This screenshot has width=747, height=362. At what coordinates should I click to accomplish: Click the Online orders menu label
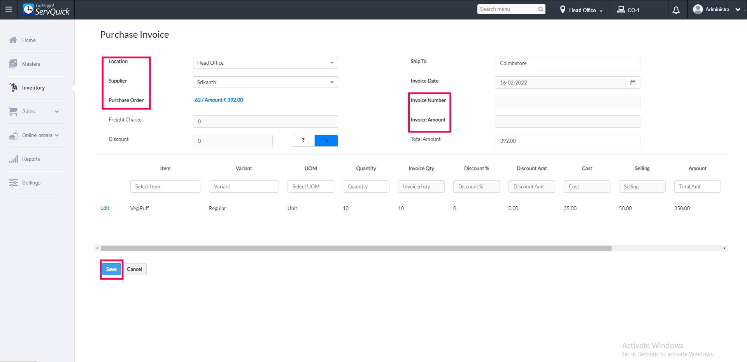37,135
